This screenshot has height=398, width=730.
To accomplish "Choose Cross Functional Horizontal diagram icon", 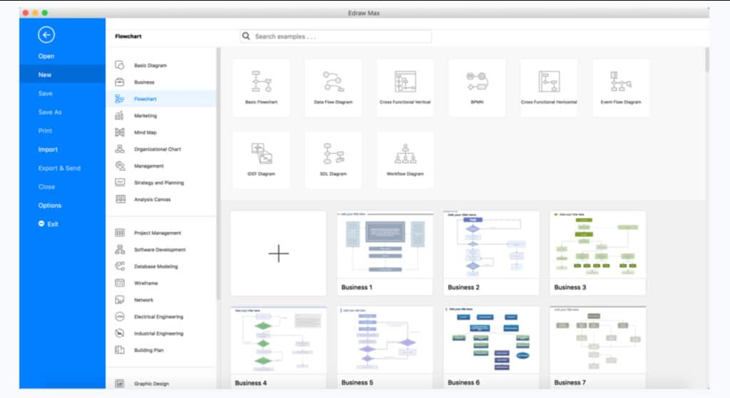I will 549,81.
